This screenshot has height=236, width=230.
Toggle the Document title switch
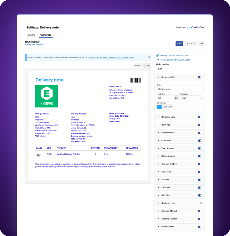[200, 77]
